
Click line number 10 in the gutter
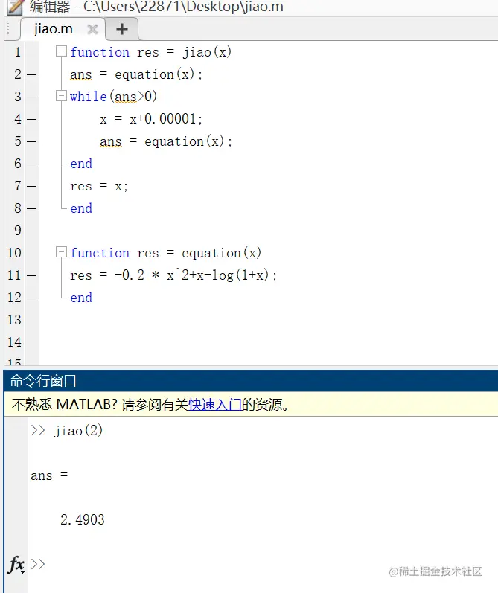tap(14, 253)
